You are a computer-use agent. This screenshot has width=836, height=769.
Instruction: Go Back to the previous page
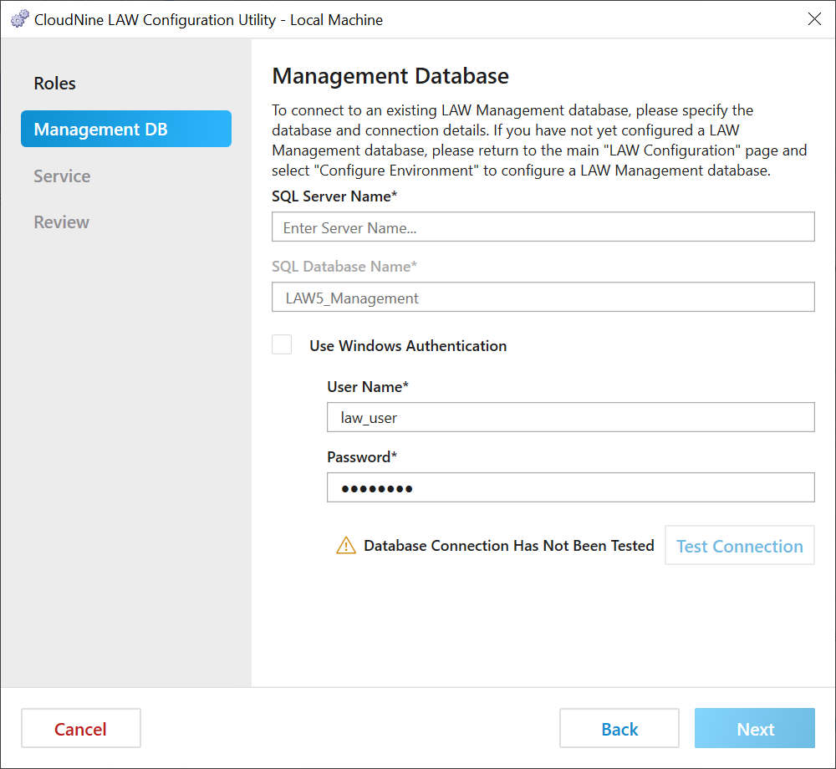(x=619, y=729)
